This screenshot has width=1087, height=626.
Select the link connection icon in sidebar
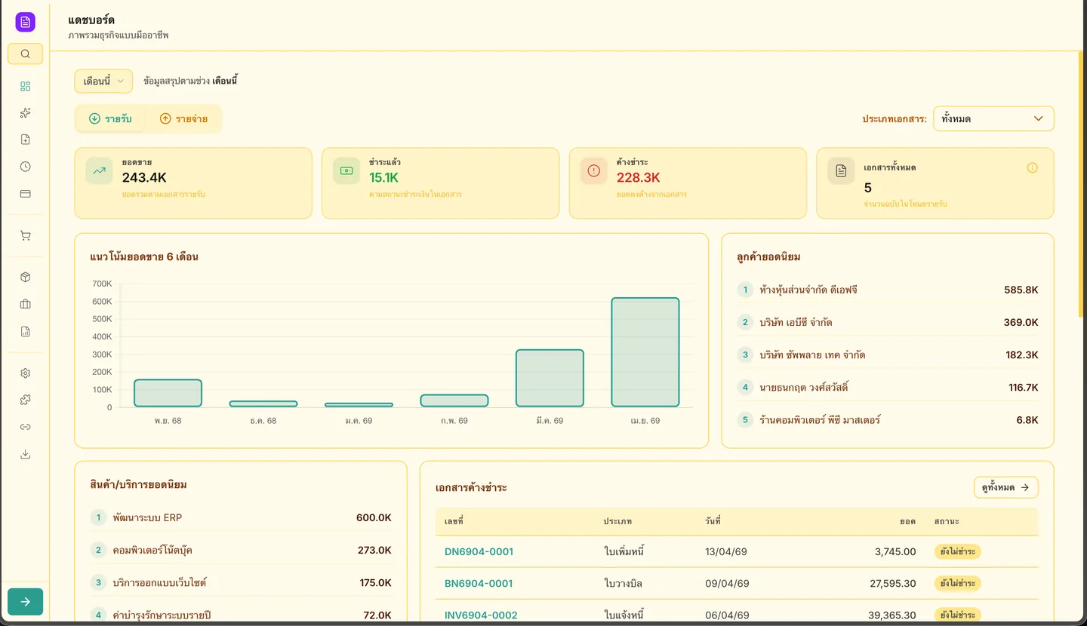(25, 426)
